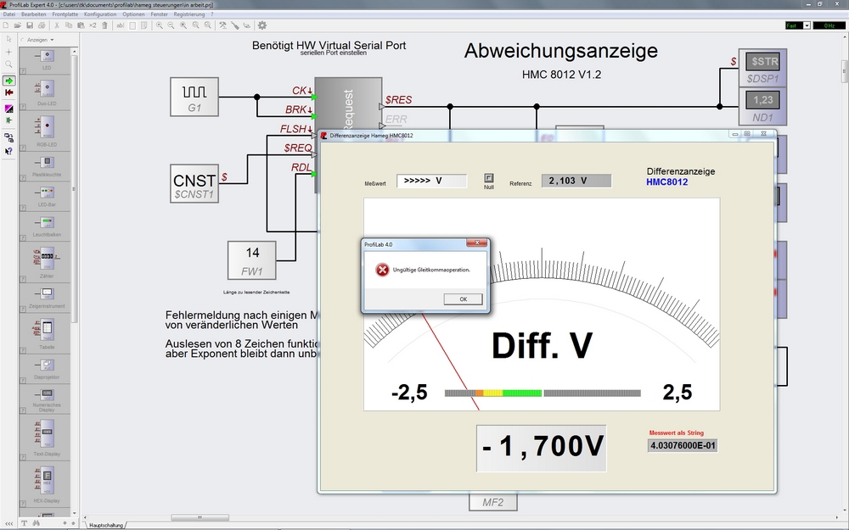Select the Leuchtbalken component in the library
The height and width of the screenshot is (530, 849).
tap(46, 226)
